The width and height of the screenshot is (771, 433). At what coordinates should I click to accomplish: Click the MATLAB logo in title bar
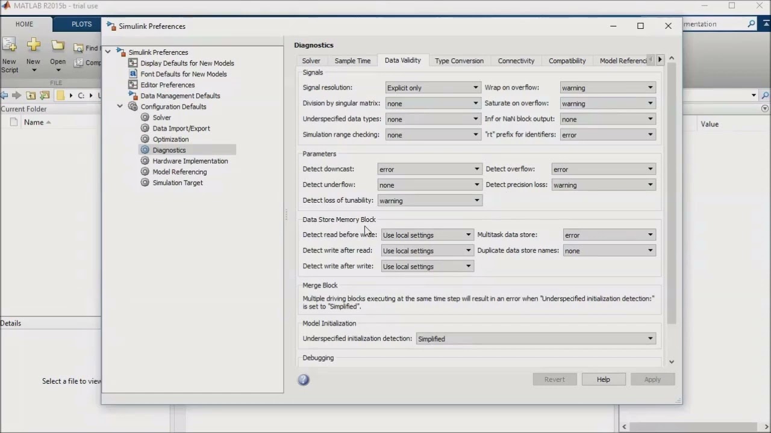click(x=6, y=5)
